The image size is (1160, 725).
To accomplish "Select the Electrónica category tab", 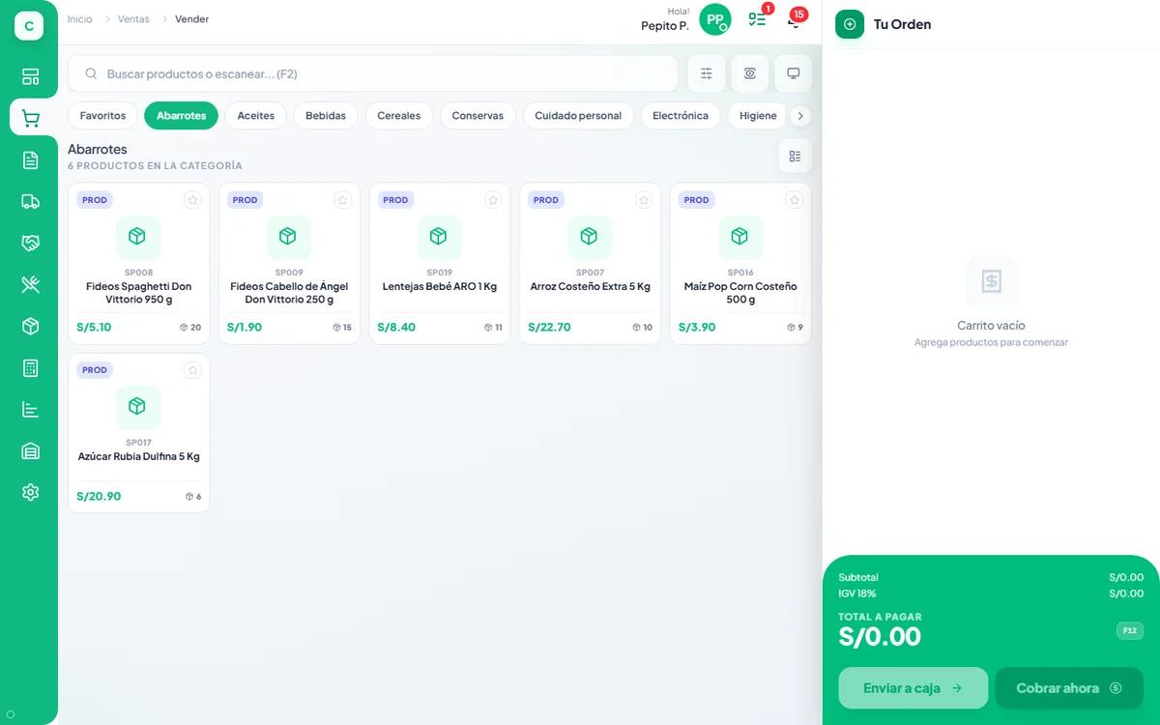I will pyautogui.click(x=681, y=116).
